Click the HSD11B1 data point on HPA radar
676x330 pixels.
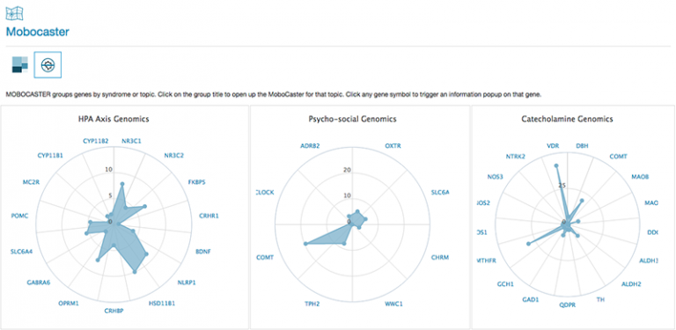click(135, 271)
